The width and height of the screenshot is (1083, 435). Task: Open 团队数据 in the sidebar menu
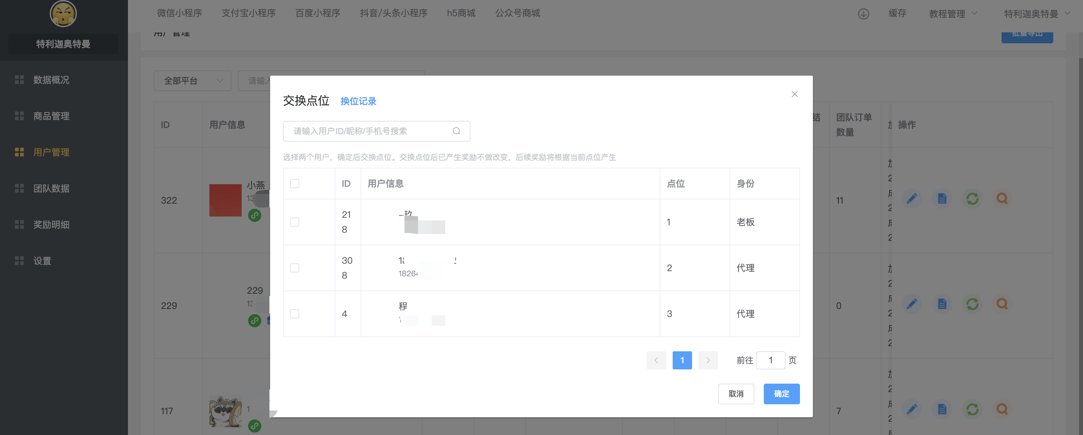click(x=51, y=188)
